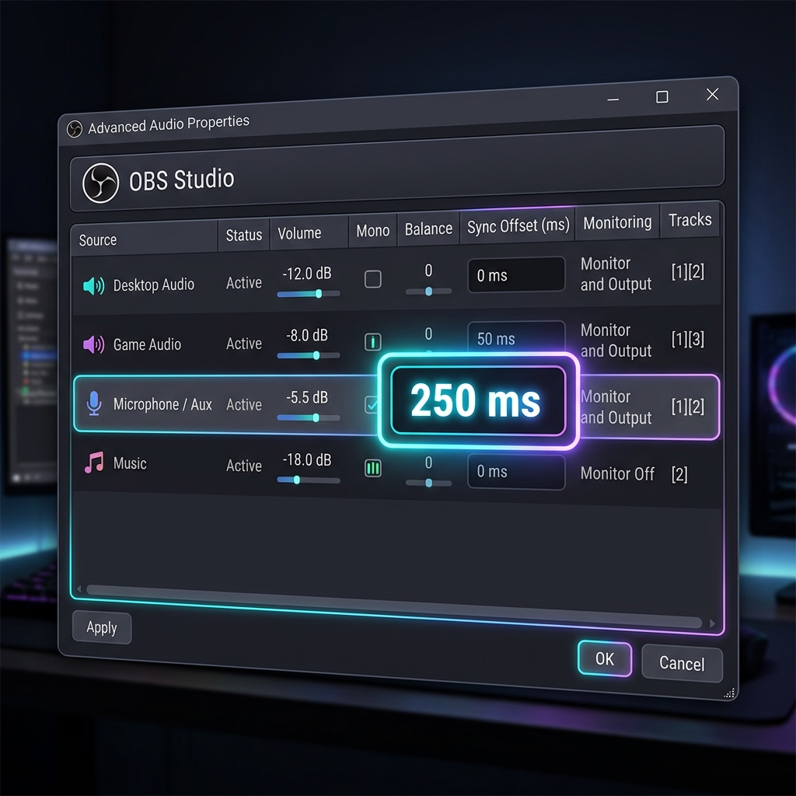Image resolution: width=796 pixels, height=796 pixels.
Task: Adjust Music volume slider
Action: [309, 480]
